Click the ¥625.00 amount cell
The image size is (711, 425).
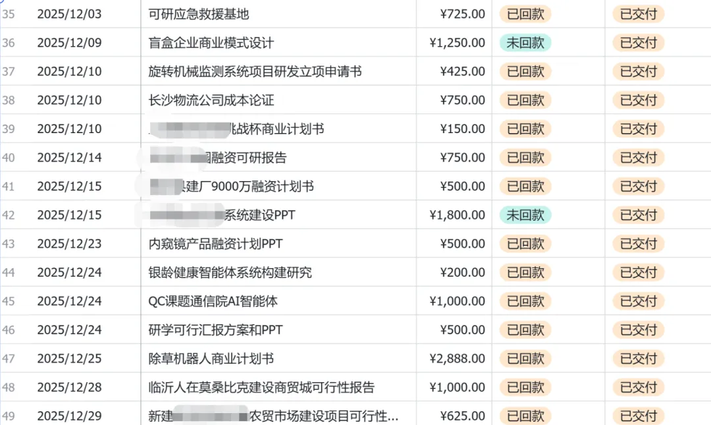(462, 416)
